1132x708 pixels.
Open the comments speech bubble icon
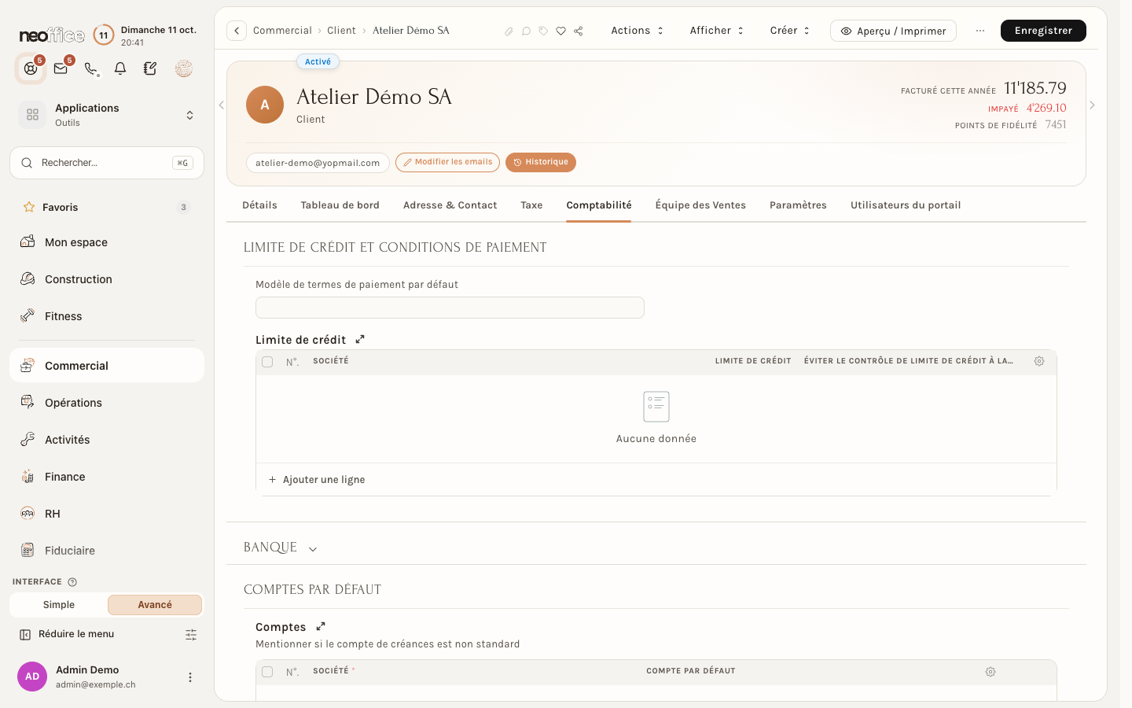526,31
